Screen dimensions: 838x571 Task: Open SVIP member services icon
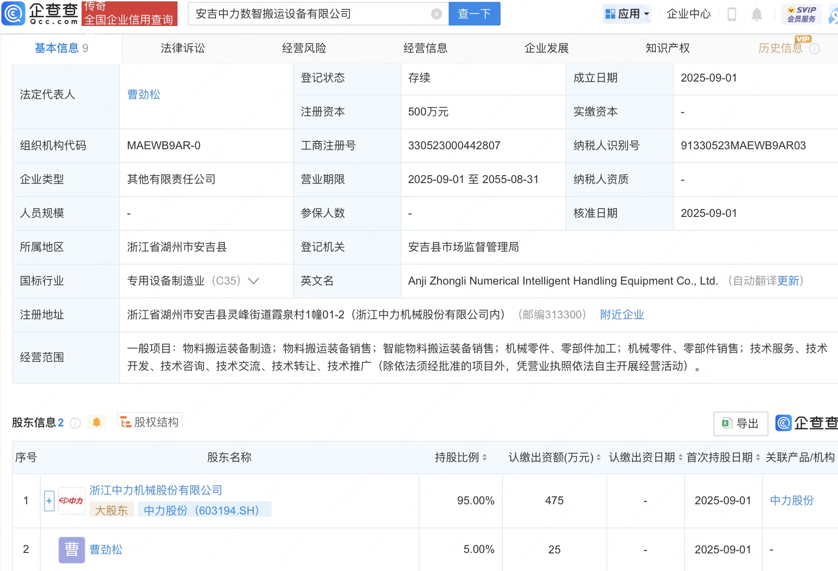point(801,14)
